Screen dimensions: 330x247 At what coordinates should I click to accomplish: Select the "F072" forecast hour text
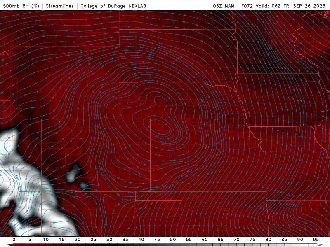(x=247, y=6)
